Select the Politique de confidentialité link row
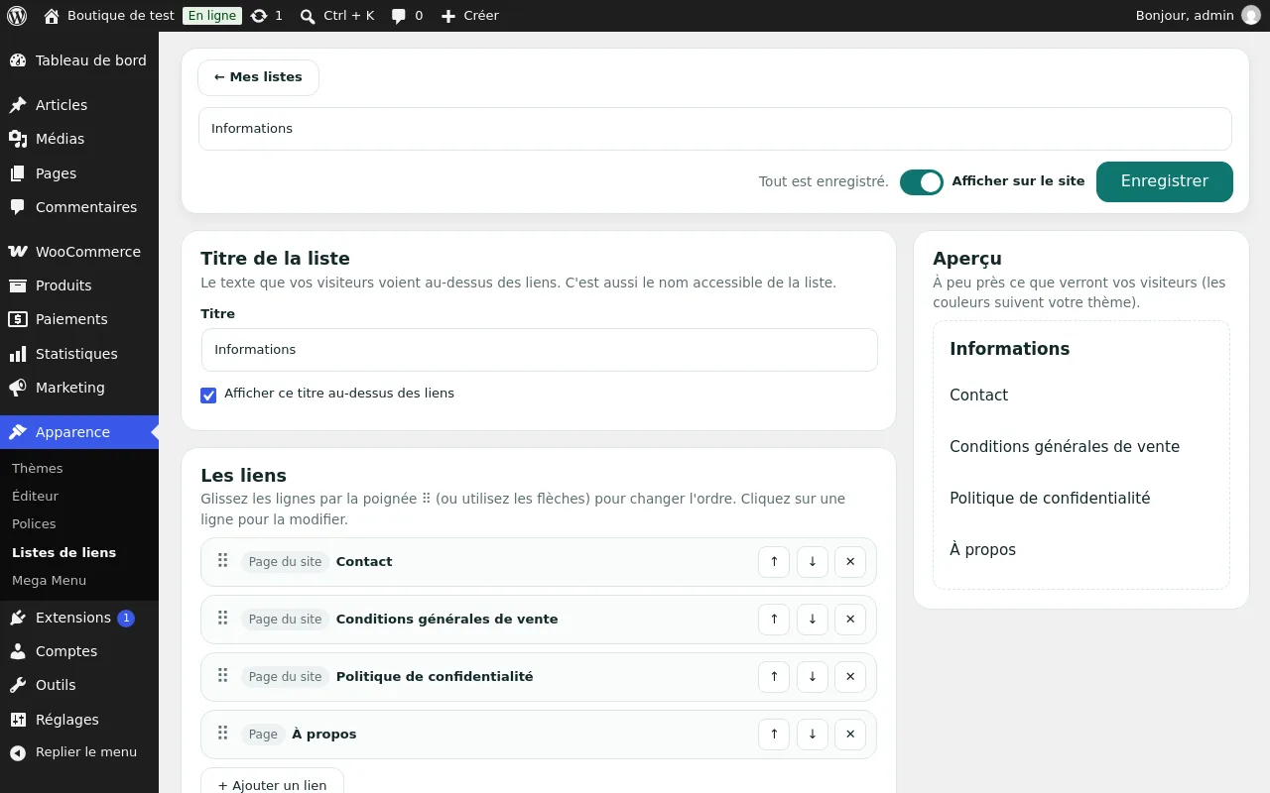The height and width of the screenshot is (793, 1270). pos(539,677)
